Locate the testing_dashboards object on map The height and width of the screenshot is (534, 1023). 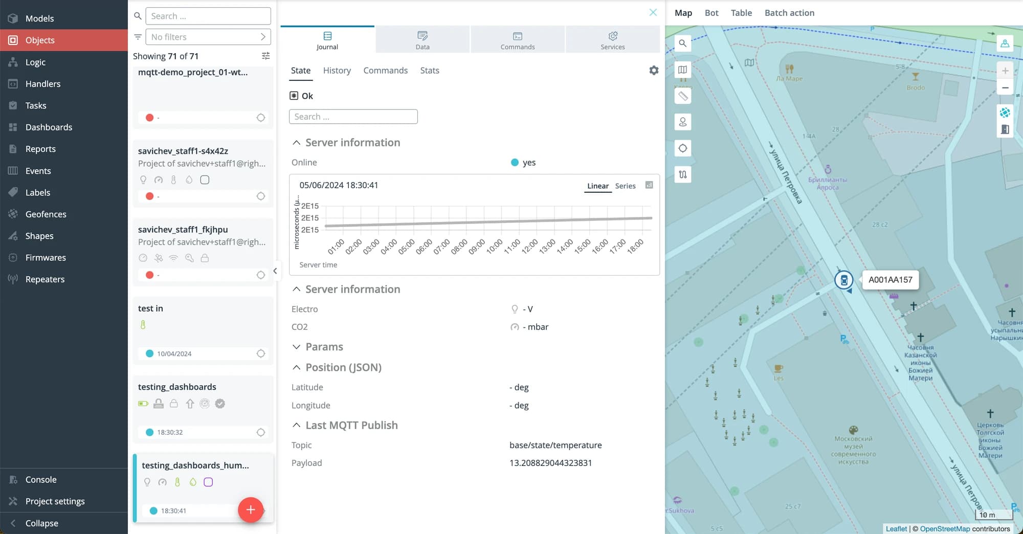pyautogui.click(x=261, y=432)
